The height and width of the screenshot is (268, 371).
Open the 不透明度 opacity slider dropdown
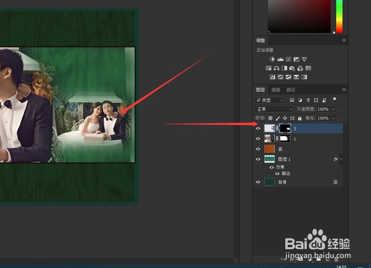pos(334,109)
